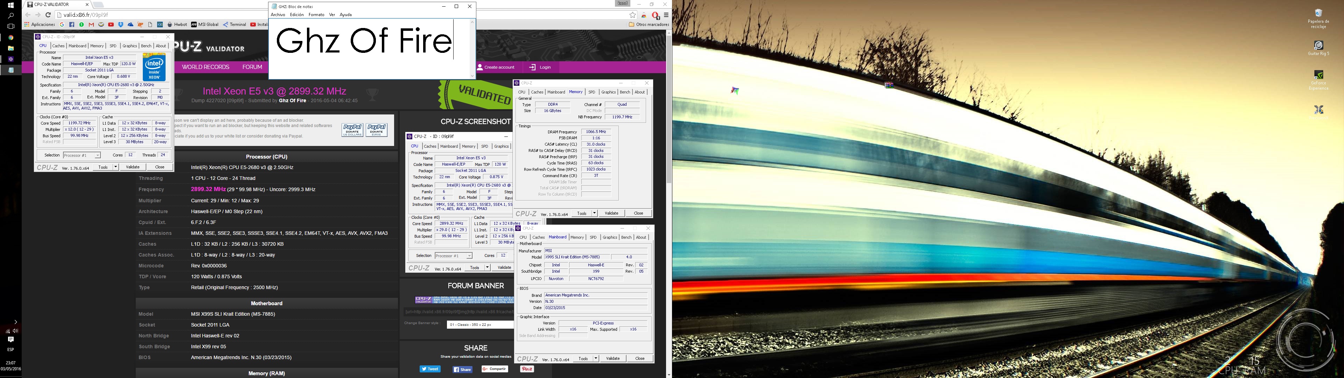Click Google+ Compartir button

coord(495,369)
